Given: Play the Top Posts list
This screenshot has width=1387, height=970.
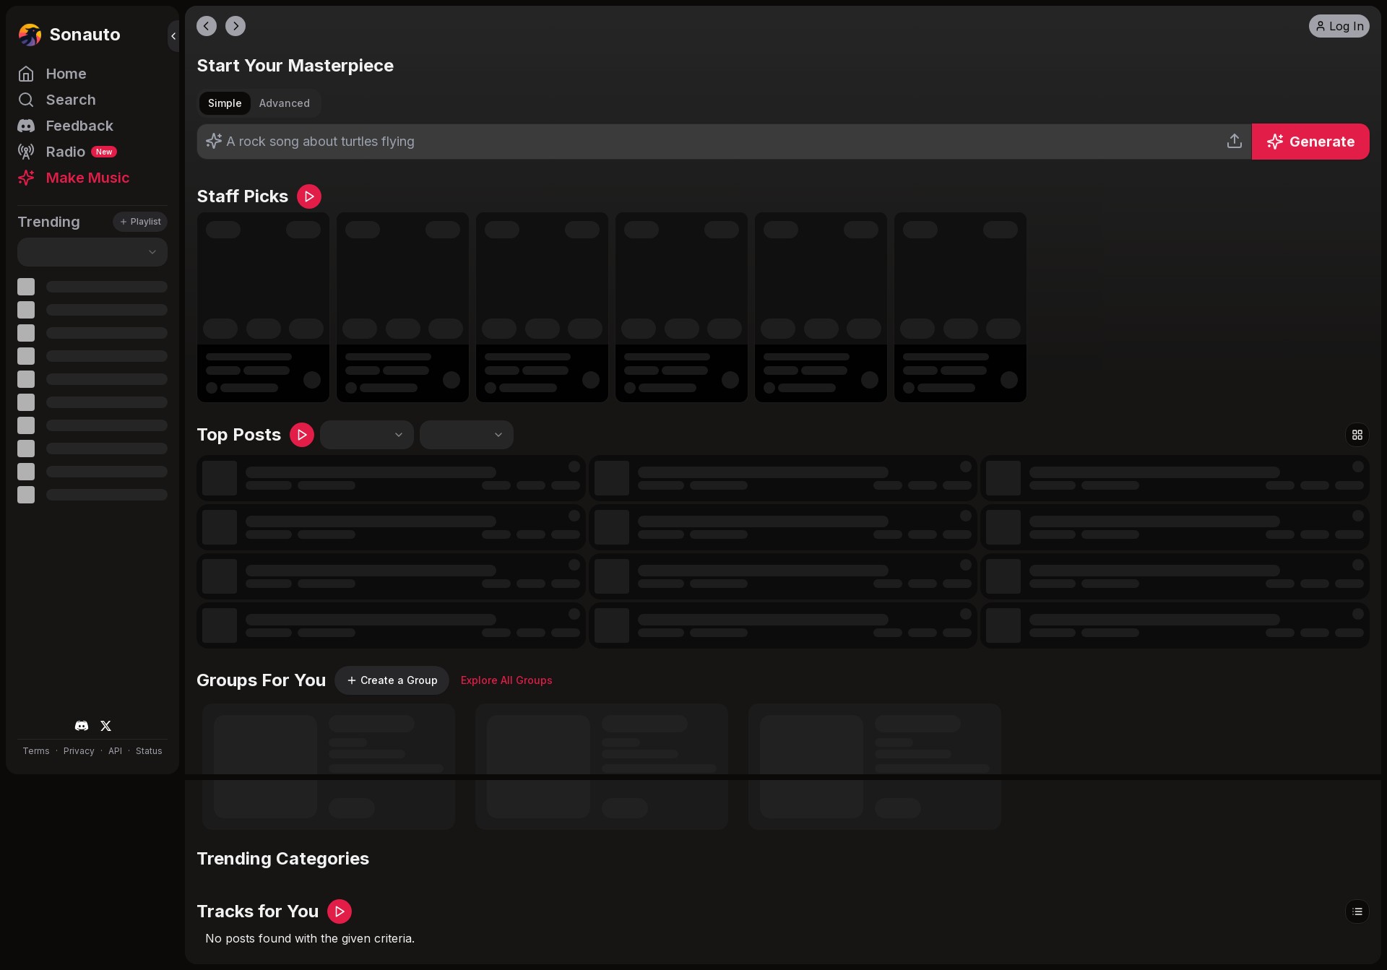Looking at the screenshot, I should (302, 435).
